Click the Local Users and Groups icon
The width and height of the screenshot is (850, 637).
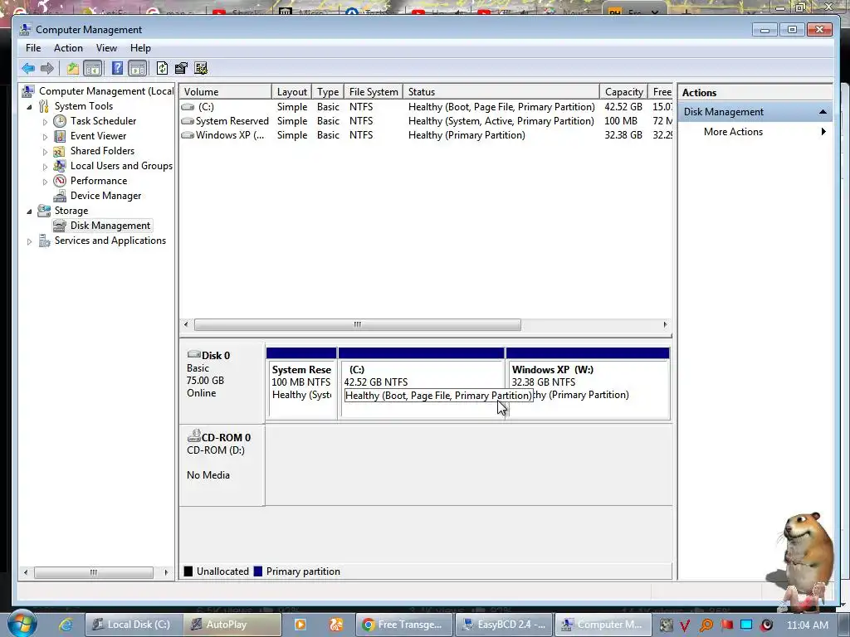coord(60,166)
